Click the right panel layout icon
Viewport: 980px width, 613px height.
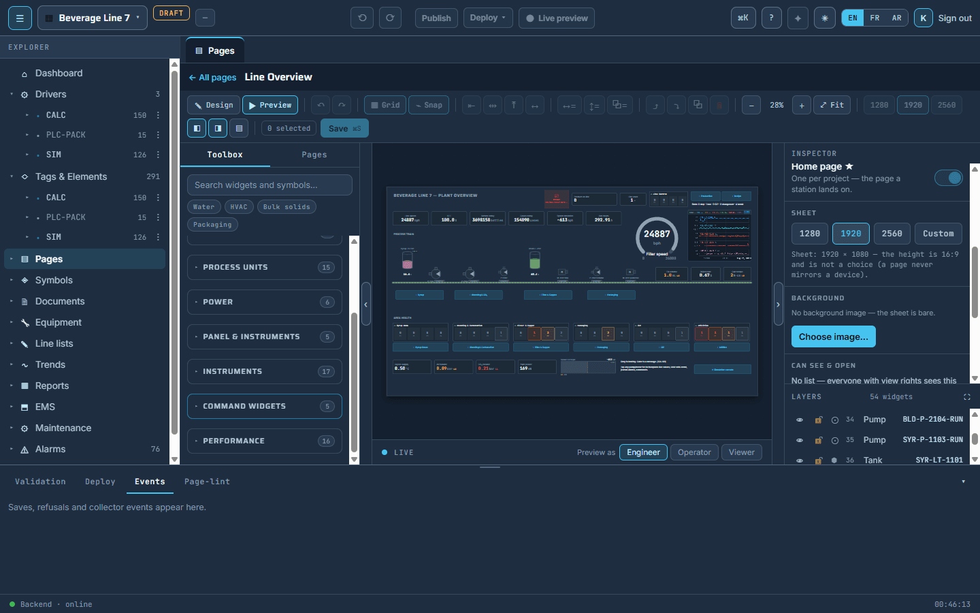point(218,128)
